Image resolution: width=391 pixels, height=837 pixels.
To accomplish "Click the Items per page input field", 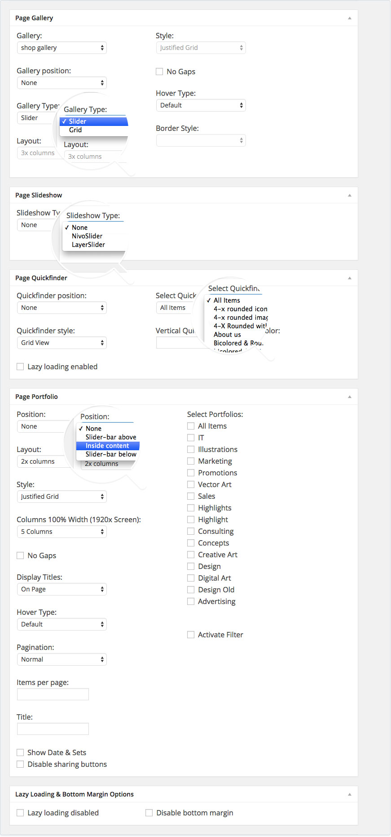I will point(53,694).
